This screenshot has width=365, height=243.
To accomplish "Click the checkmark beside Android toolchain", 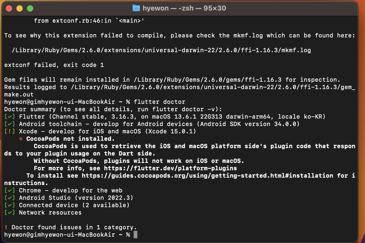I will pos(10,124).
